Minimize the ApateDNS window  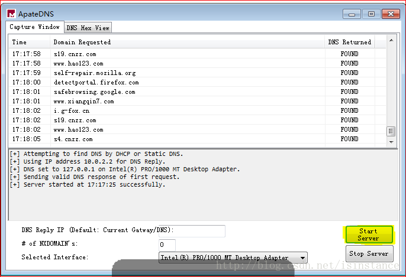352,14
